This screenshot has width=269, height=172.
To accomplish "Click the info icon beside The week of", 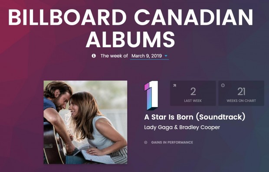I will tap(94, 56).
